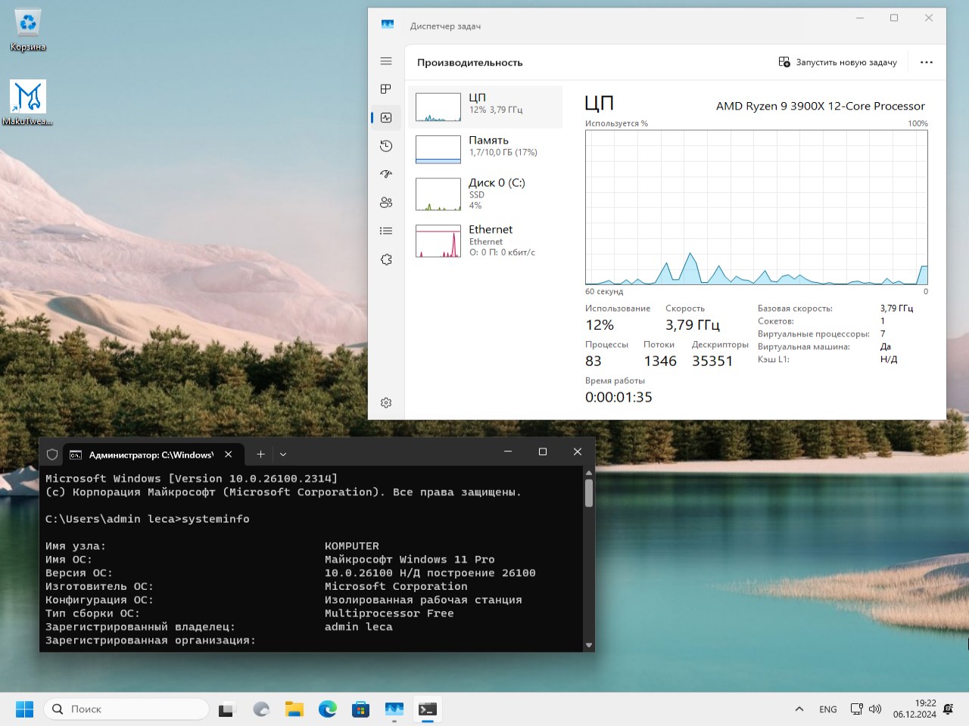Open the Processes page in Task Manager
Screen dimensions: 969x726
(386, 89)
